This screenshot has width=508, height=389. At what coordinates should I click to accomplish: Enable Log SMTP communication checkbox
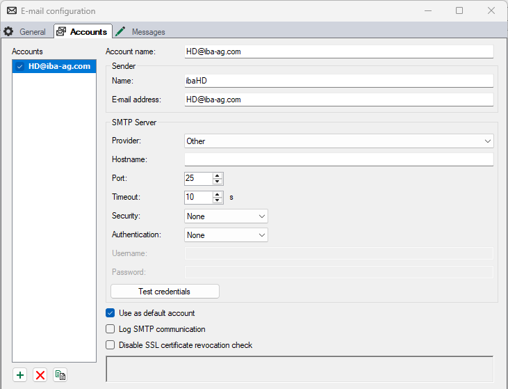pyautogui.click(x=110, y=329)
